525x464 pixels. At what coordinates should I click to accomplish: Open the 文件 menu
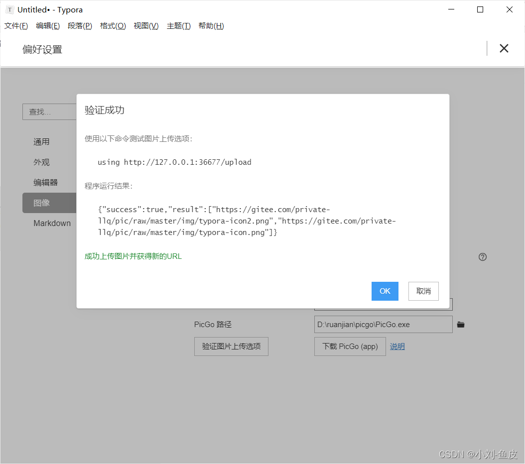pos(15,26)
